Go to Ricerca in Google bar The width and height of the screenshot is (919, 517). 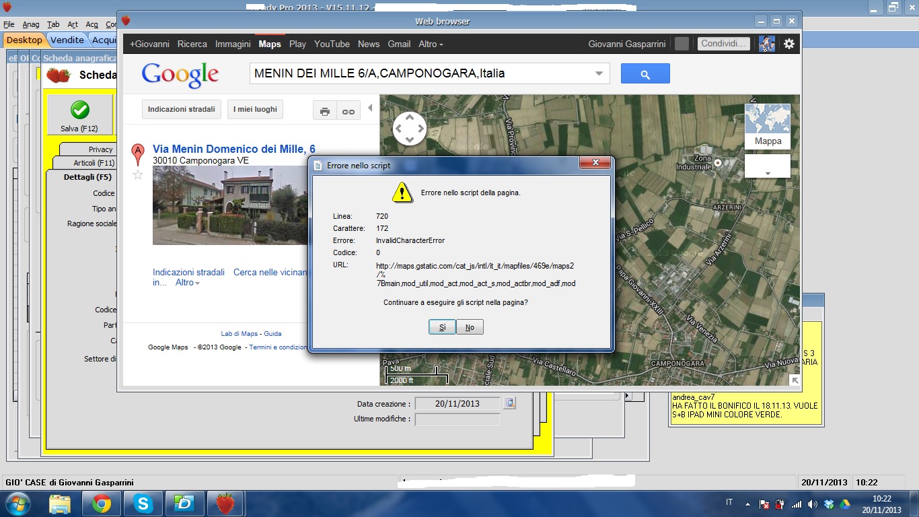[x=192, y=44]
